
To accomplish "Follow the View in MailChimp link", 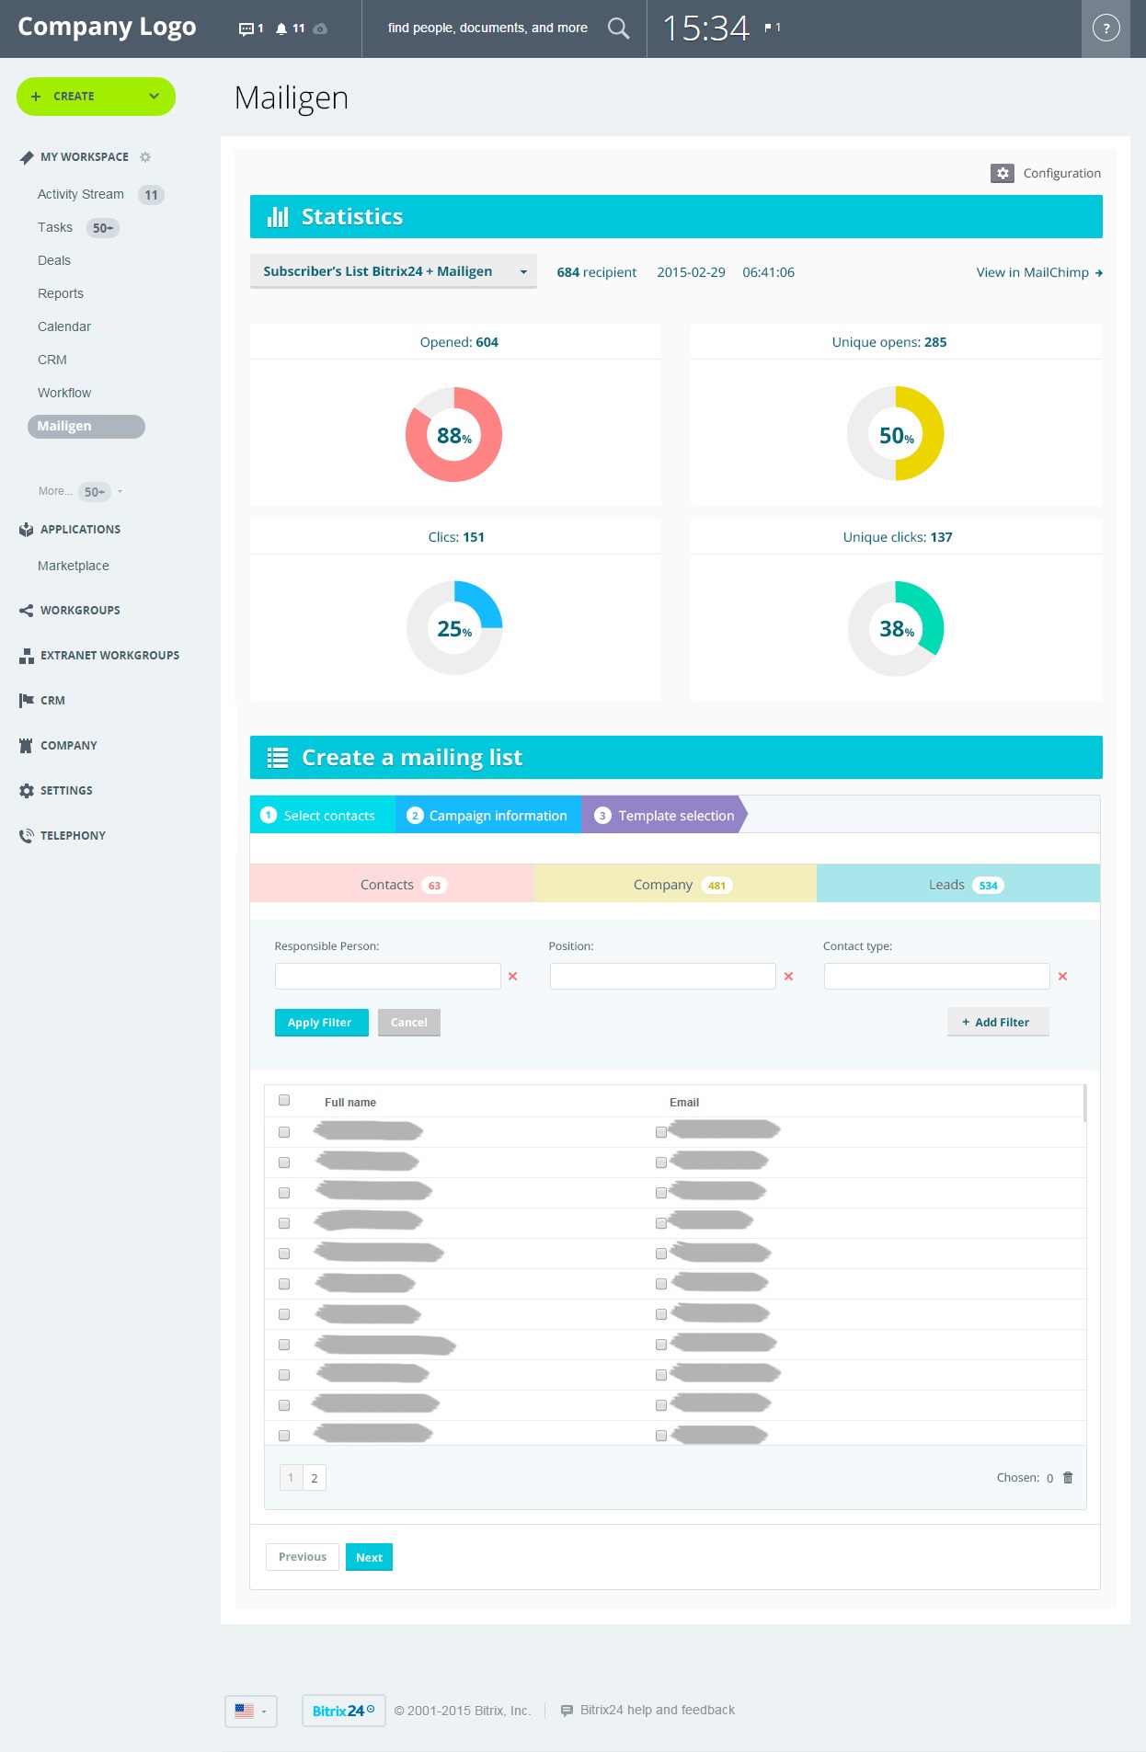I will coord(1038,272).
